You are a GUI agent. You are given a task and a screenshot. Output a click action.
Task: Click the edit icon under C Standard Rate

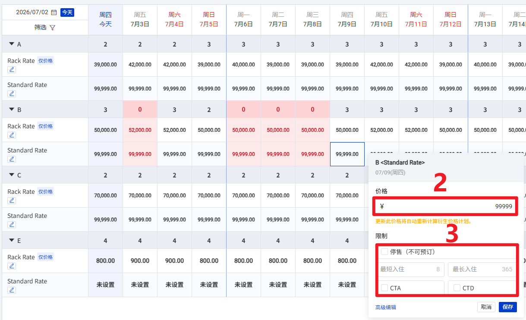pos(12,225)
